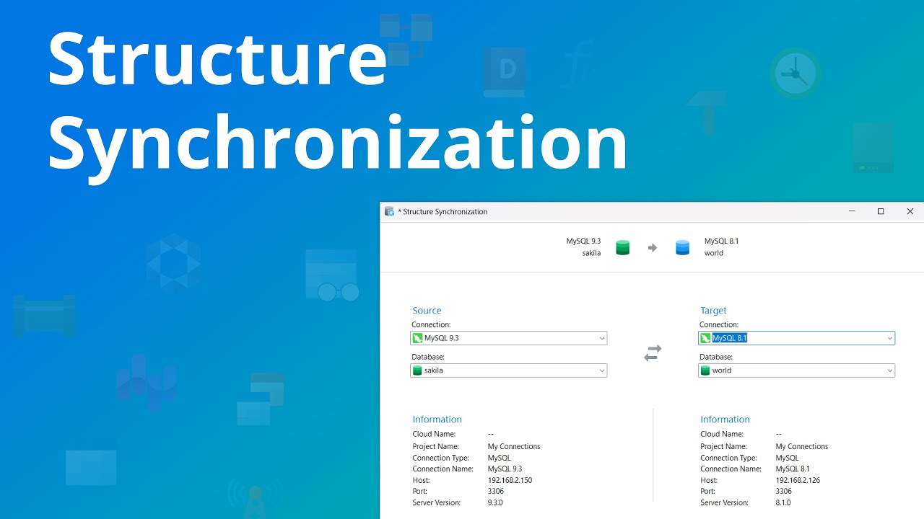Click the Target section heading
The height and width of the screenshot is (519, 924).
[x=713, y=311]
